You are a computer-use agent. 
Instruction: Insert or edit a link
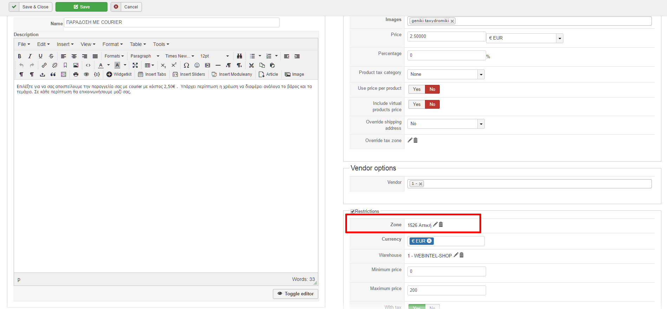(44, 65)
